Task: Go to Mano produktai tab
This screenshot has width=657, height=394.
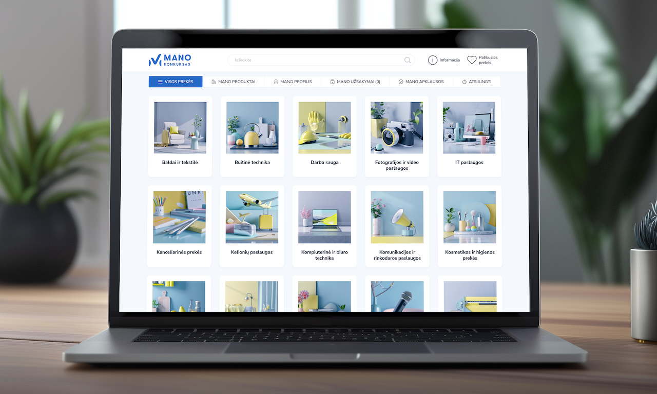Action: 233,82
